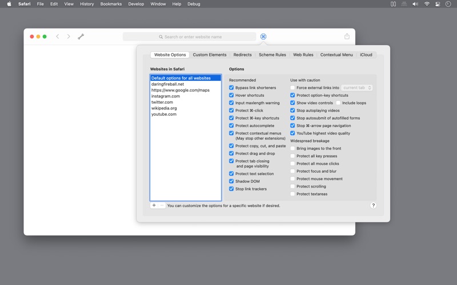
Task: Click the Safari search address field
Action: (x=190, y=36)
